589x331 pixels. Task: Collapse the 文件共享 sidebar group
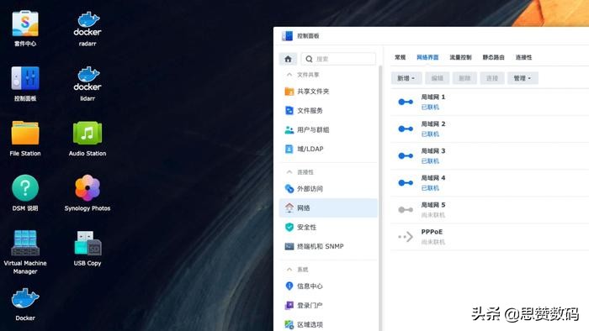click(289, 75)
